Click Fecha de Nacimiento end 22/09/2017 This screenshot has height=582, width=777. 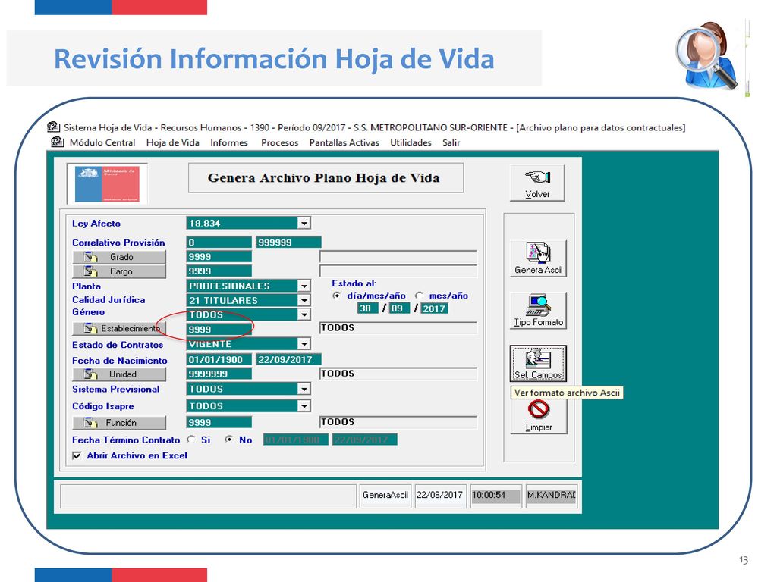click(x=289, y=360)
